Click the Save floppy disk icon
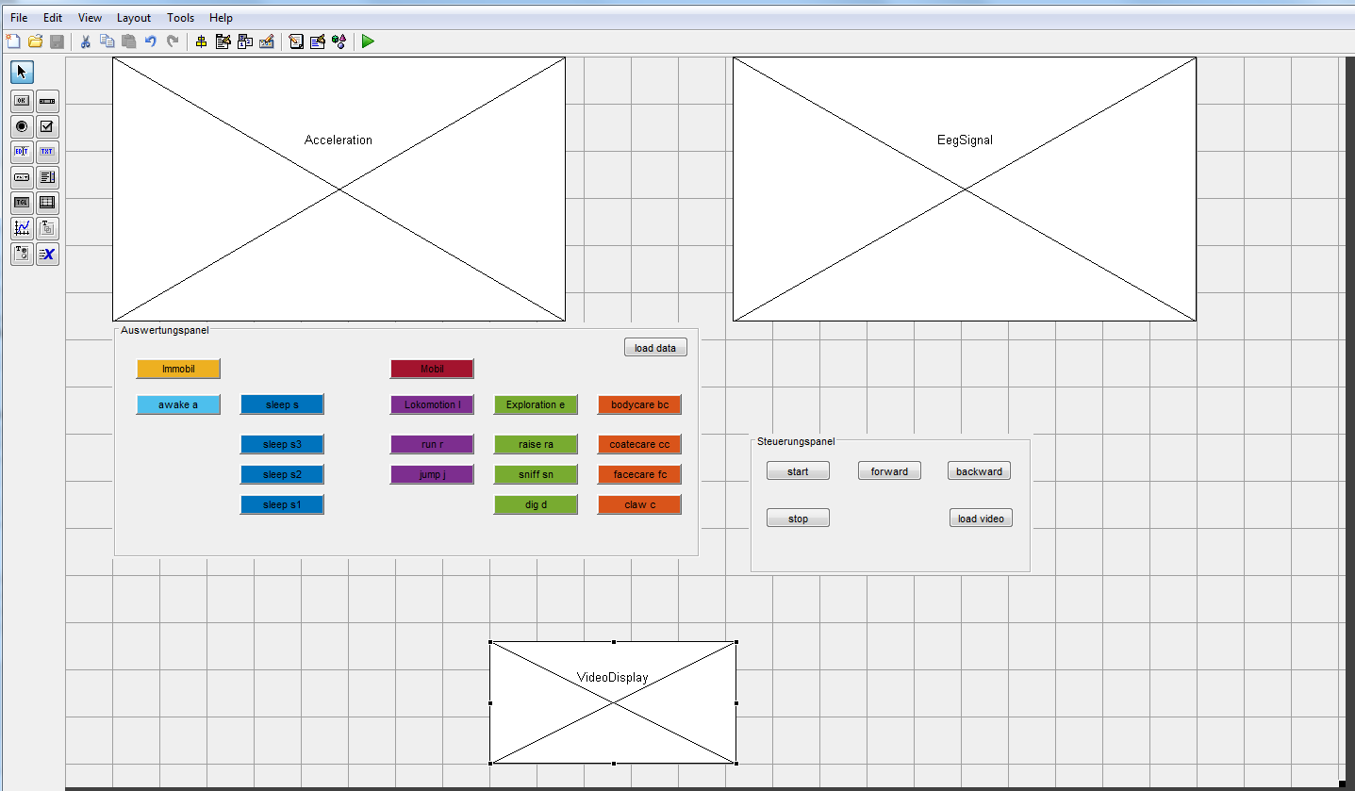This screenshot has width=1355, height=791. [57, 41]
